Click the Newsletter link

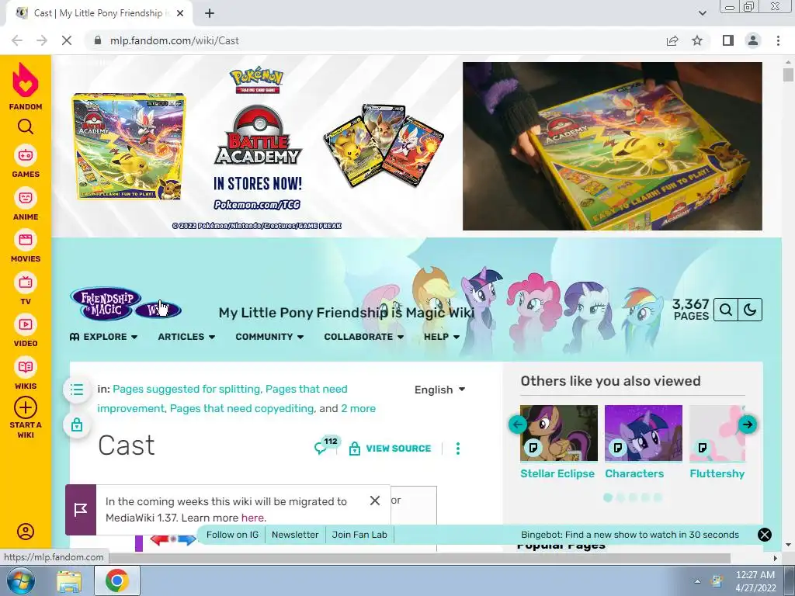tap(295, 535)
